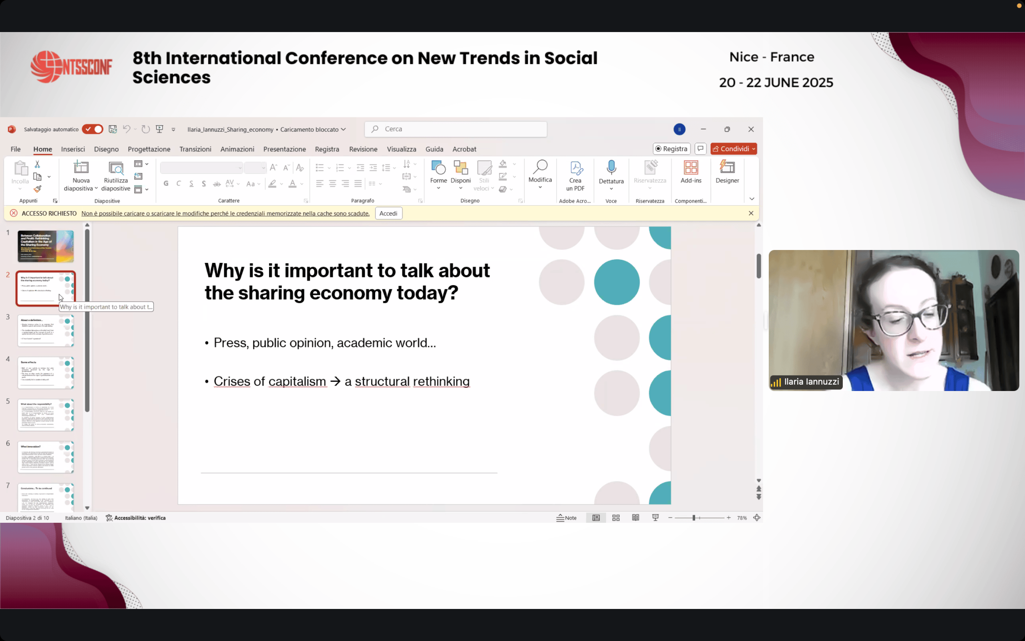Click Crea un PDF icon
The width and height of the screenshot is (1025, 641).
(x=575, y=169)
